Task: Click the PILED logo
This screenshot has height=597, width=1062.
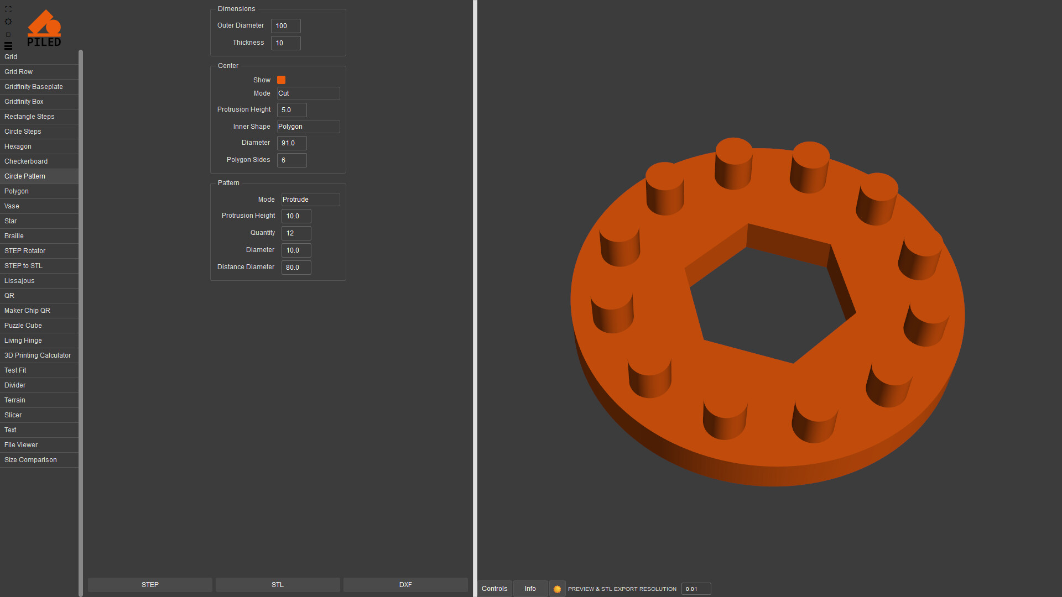Action: (44, 28)
